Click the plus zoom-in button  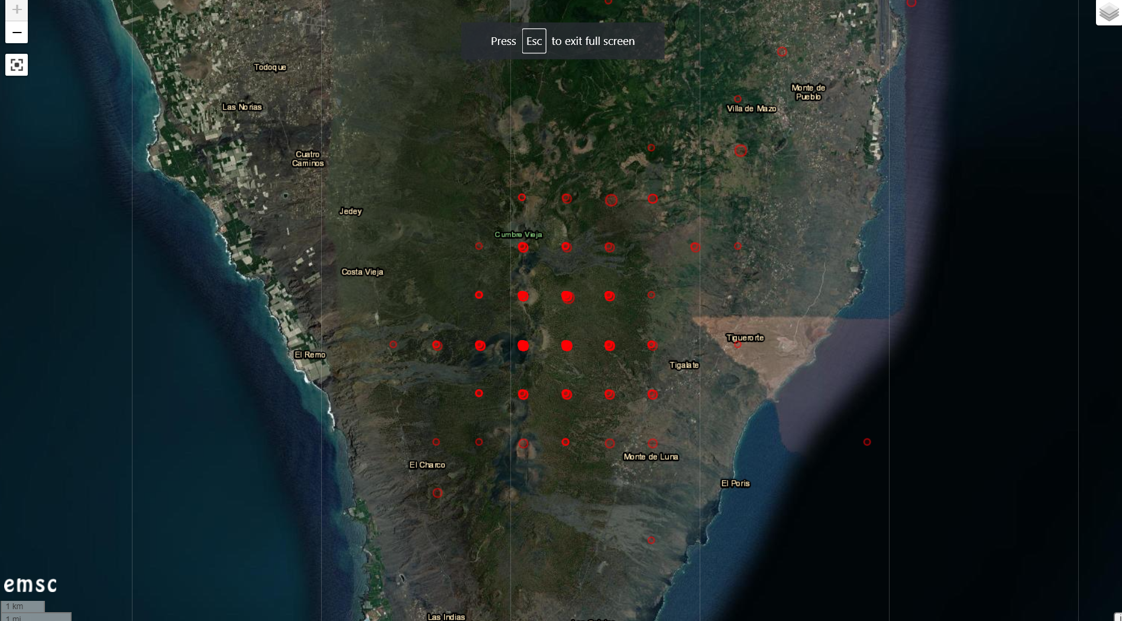(x=17, y=9)
